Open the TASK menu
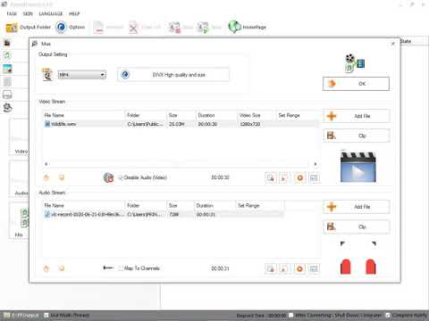The height and width of the screenshot is (321, 429). [x=12, y=13]
